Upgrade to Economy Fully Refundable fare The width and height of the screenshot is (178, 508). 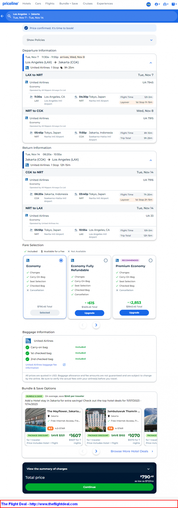[90, 313]
